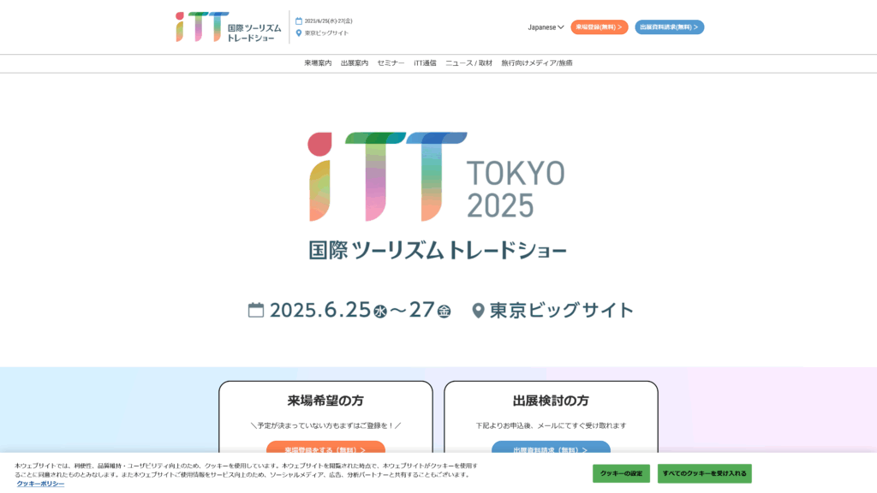This screenshot has width=877, height=493.
Task: Click the orange 来場登録(無料) header button
Action: coord(599,27)
